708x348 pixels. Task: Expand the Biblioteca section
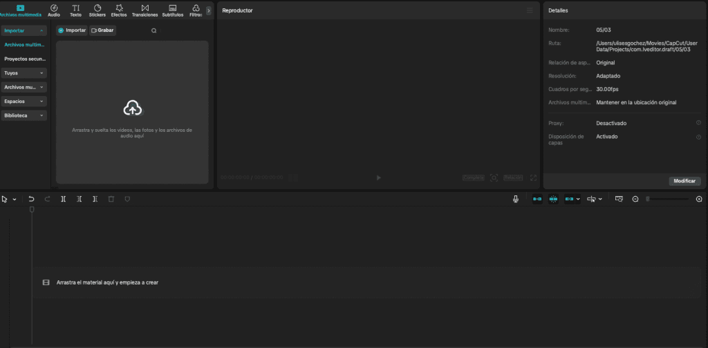coord(24,115)
